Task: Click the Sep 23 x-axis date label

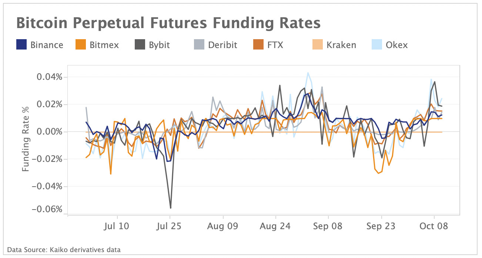Action: (x=381, y=226)
